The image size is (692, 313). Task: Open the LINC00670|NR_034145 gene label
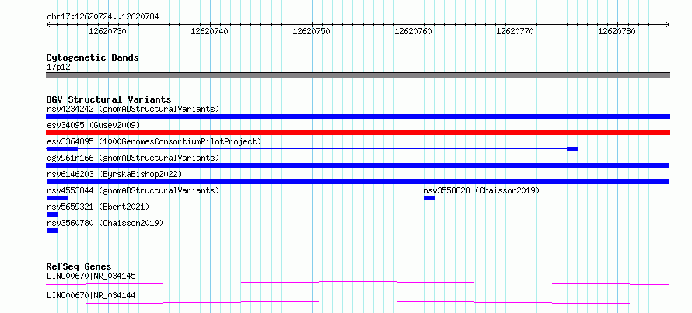tap(91, 276)
